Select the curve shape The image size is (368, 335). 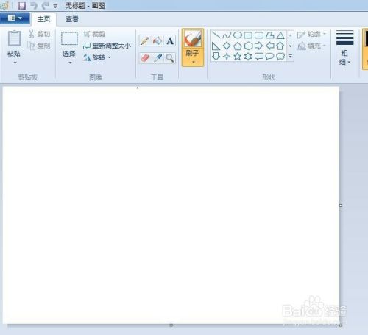[227, 35]
